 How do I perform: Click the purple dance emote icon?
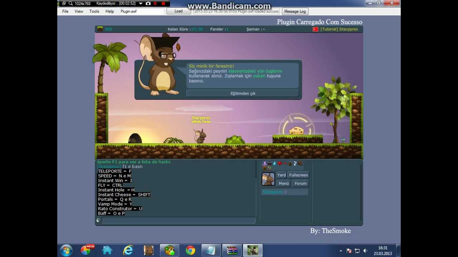(264, 163)
